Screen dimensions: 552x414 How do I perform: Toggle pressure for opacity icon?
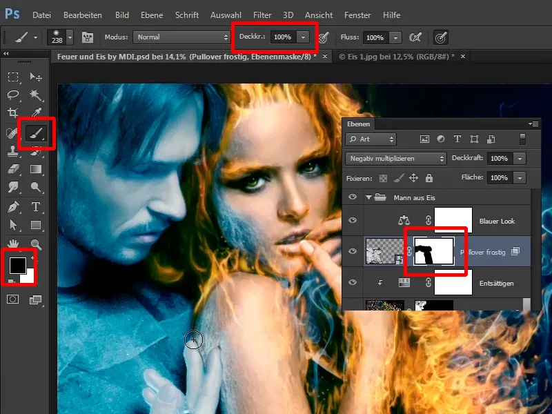coord(324,37)
